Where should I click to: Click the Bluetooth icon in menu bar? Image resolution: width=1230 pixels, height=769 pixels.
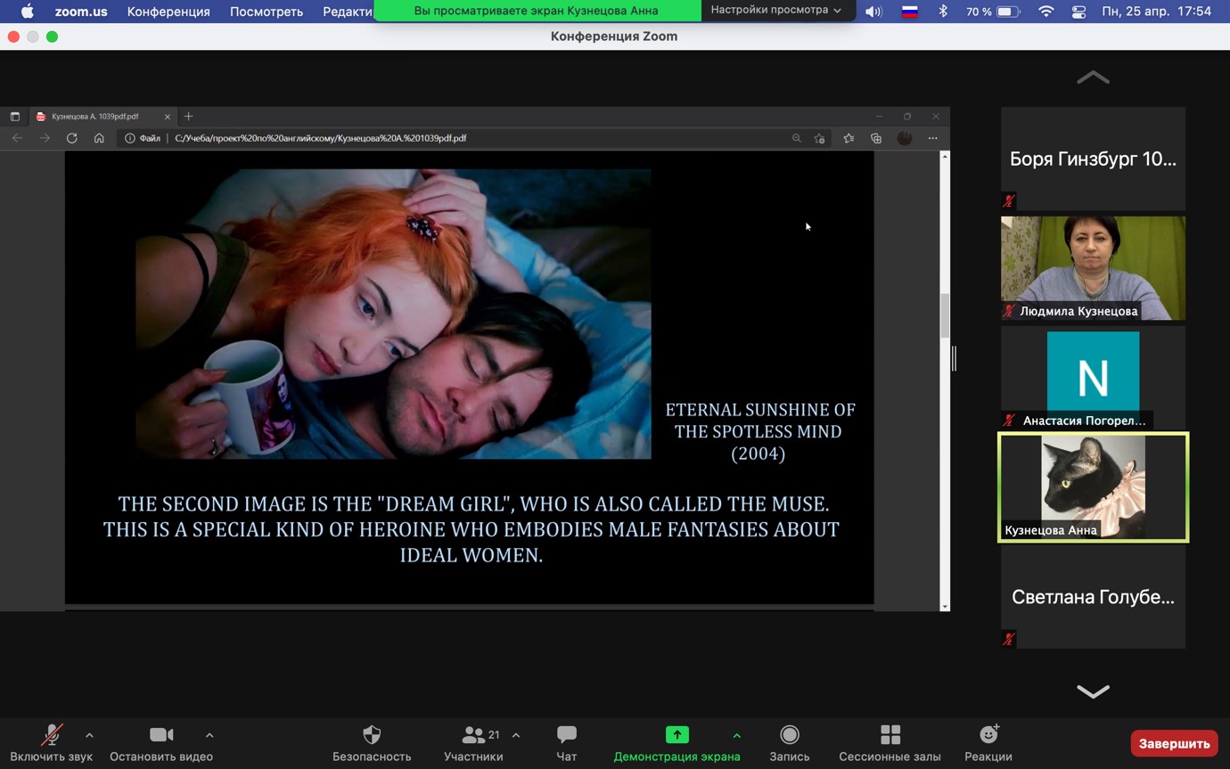tap(943, 12)
